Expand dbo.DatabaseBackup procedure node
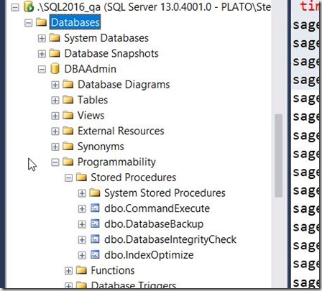 point(82,224)
